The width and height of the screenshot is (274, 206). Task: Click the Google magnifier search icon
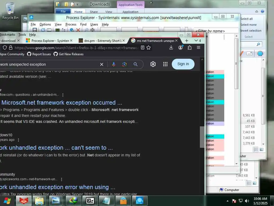(x=135, y=64)
